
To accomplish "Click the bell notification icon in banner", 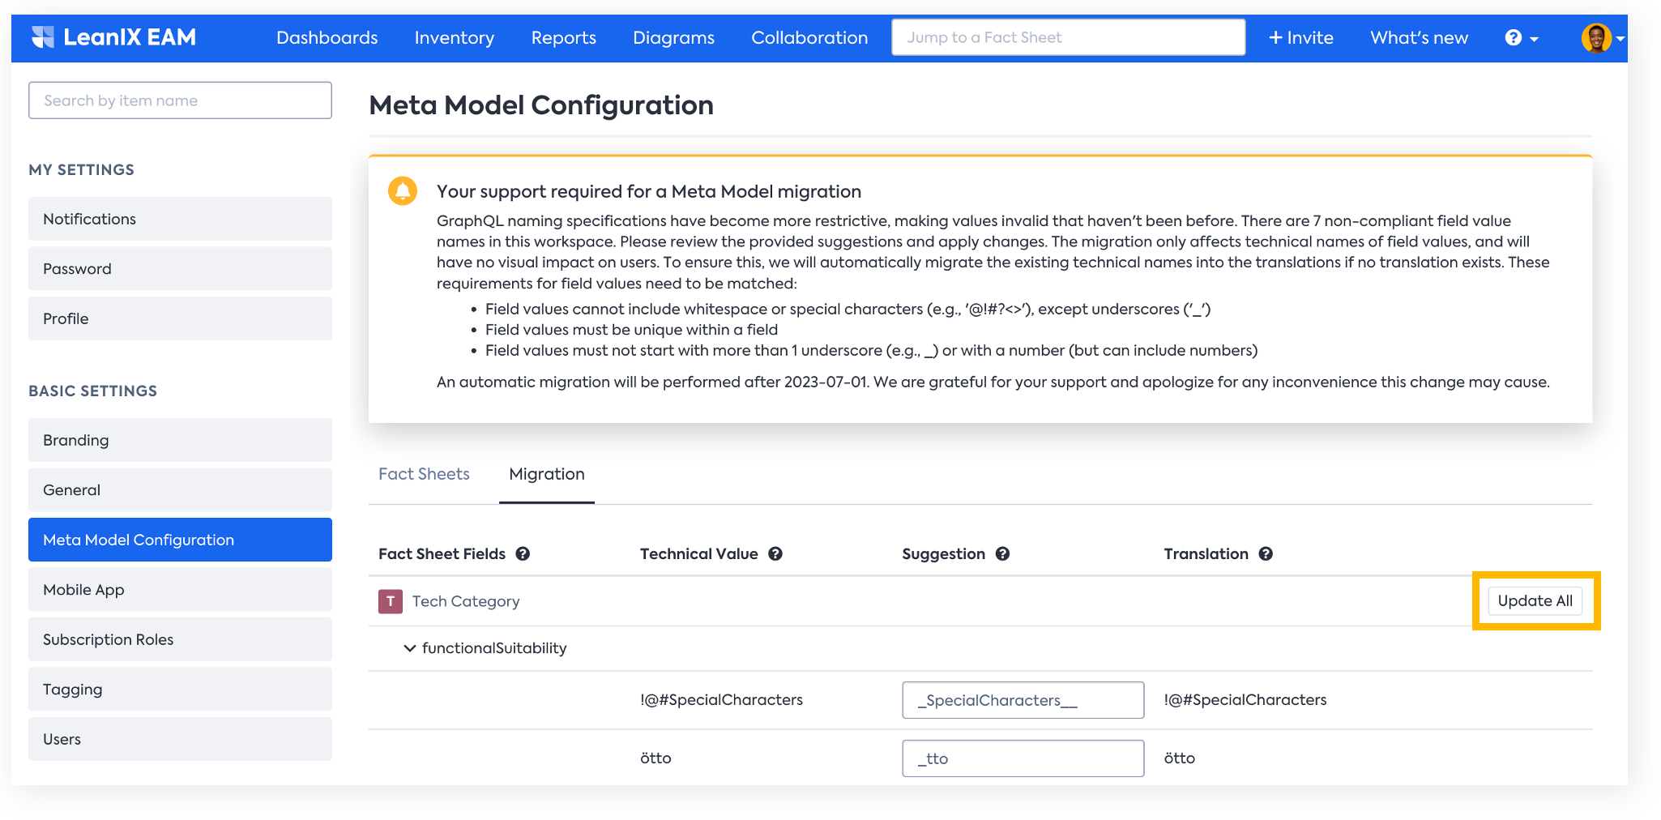I will [x=403, y=191].
